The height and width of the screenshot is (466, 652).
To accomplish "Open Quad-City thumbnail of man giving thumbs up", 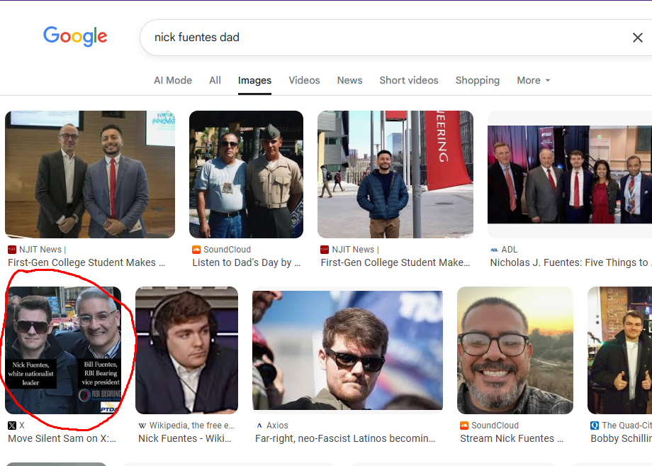I will coord(619,350).
